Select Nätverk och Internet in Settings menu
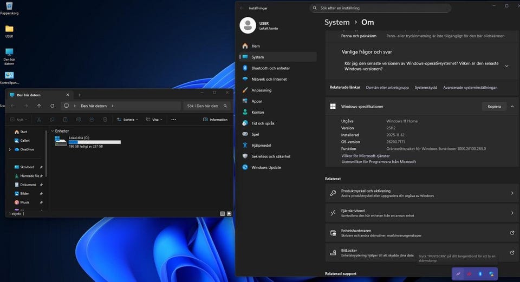 pyautogui.click(x=269, y=79)
